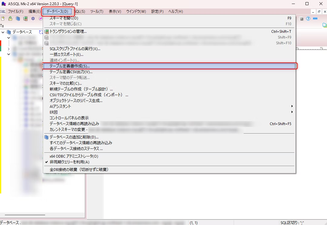Image resolution: width=327 pixels, height=225 pixels.
Task: Click the blue database cylinders toolbar icon
Action: tap(18, 19)
